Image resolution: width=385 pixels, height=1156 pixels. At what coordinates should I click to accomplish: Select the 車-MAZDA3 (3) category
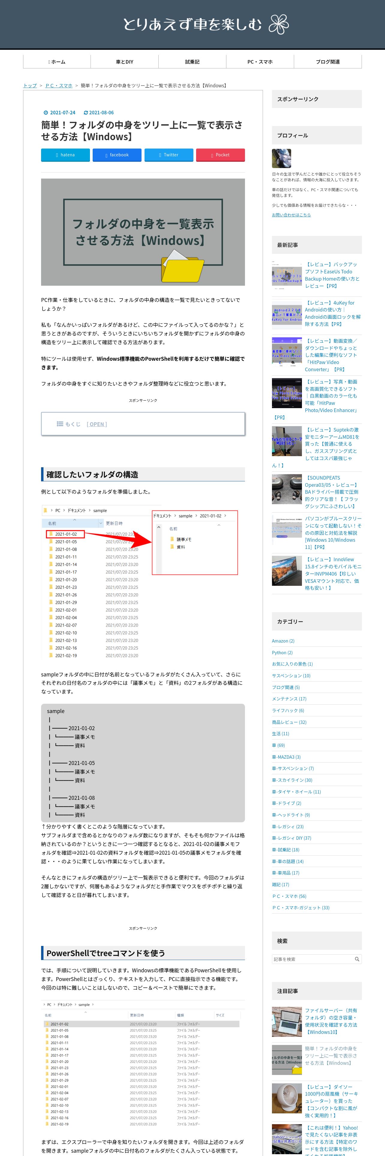click(x=286, y=757)
